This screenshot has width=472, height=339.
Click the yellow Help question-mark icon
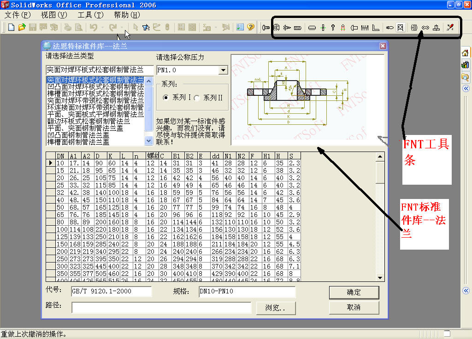click(x=250, y=27)
